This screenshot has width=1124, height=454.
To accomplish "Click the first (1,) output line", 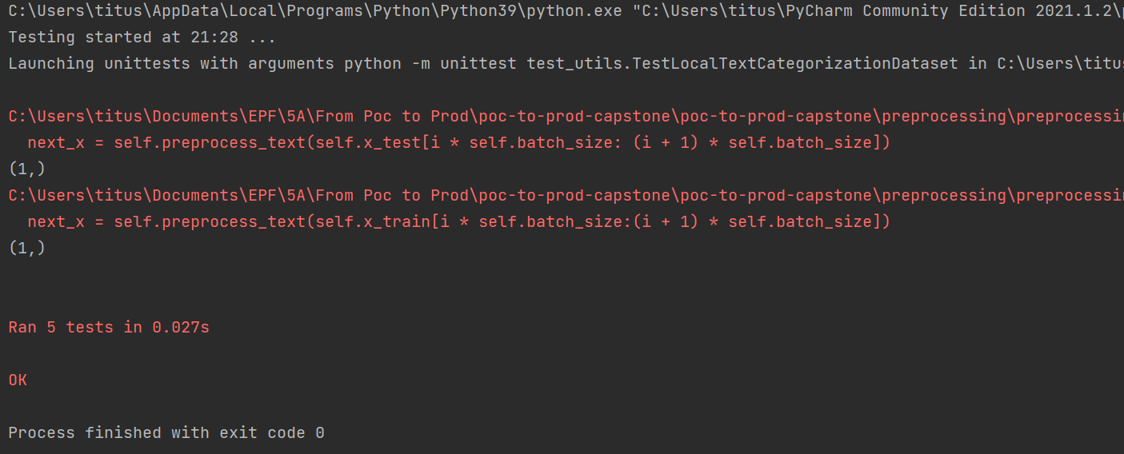I will [27, 169].
